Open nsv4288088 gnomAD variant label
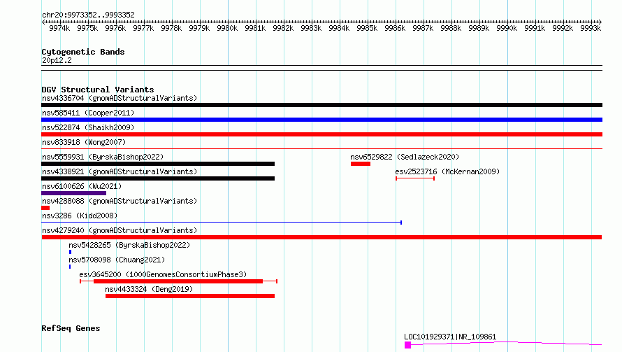 coord(120,201)
